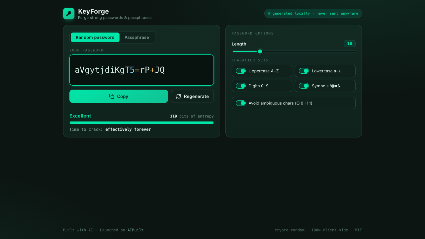Click the password strength bar
Image resolution: width=425 pixels, height=239 pixels.
click(141, 123)
